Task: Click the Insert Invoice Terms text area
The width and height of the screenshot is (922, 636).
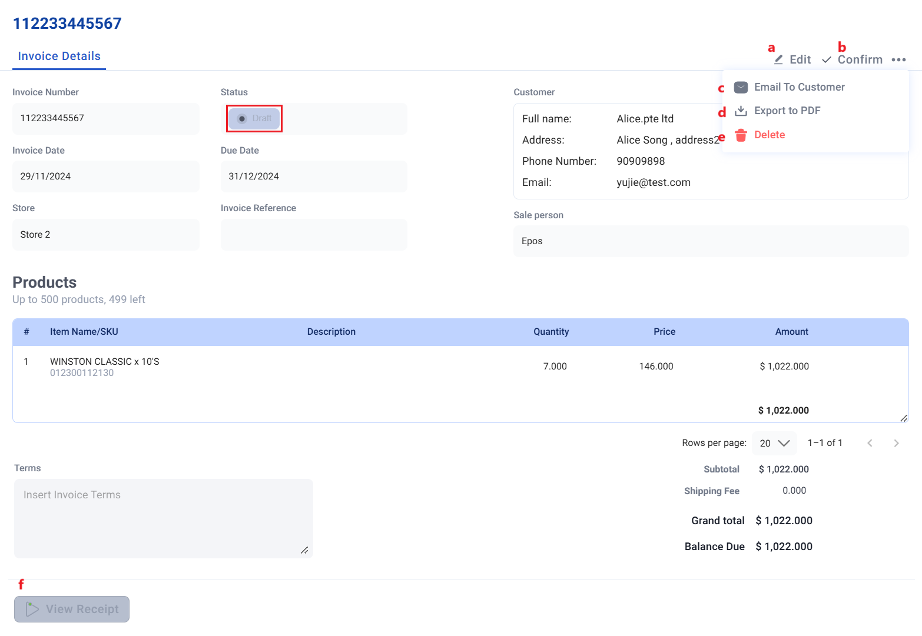Action: coord(163,518)
